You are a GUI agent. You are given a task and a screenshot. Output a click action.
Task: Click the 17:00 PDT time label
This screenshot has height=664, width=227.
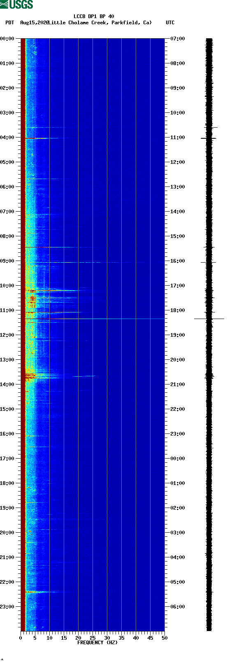tap(7, 459)
